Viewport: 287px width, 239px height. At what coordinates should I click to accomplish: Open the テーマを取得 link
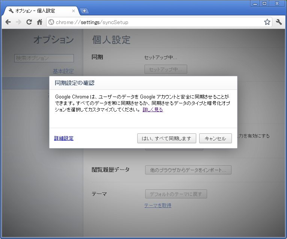click(x=158, y=205)
